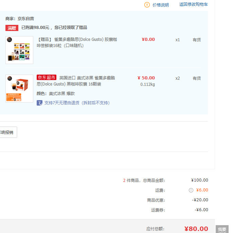Select the ¥80.00 total amount
This screenshot has width=233, height=233.
tap(196, 229)
